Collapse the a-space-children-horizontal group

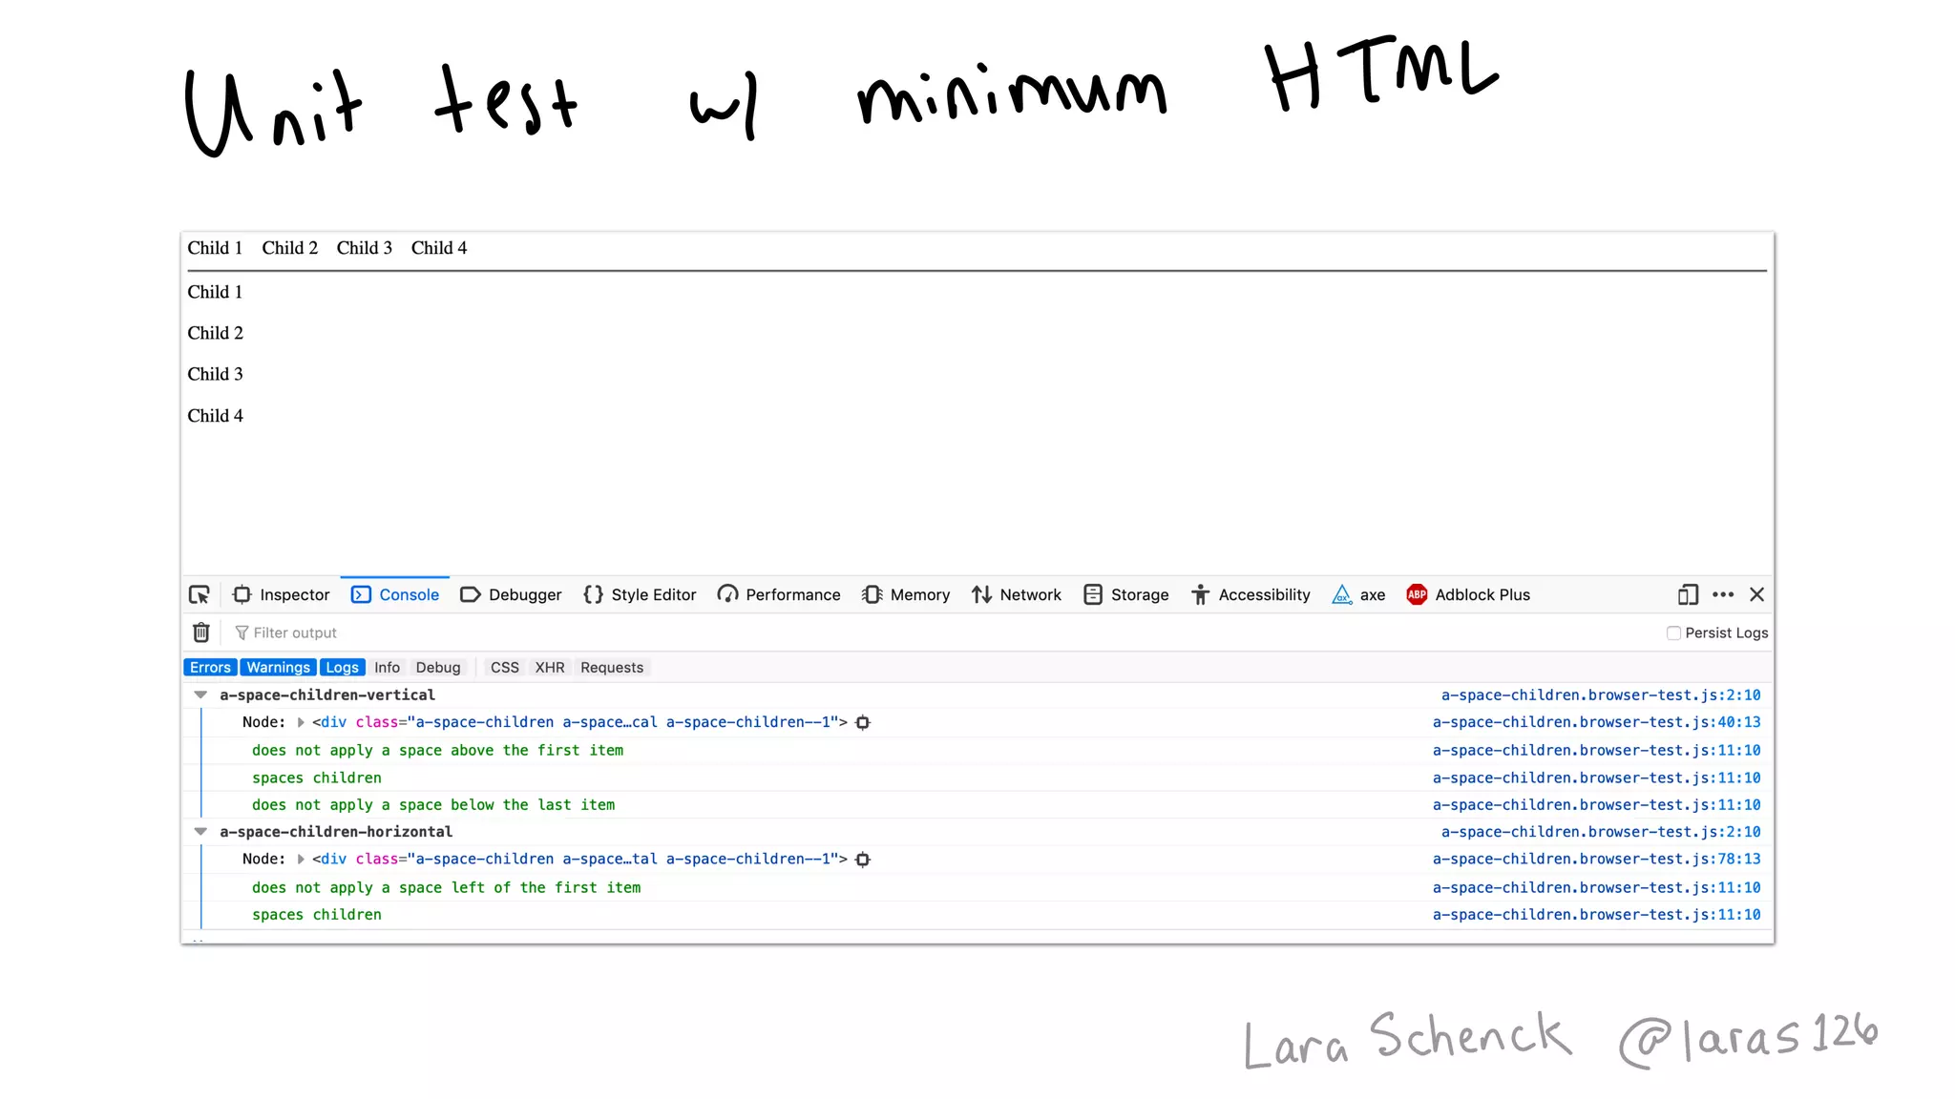[x=200, y=832]
